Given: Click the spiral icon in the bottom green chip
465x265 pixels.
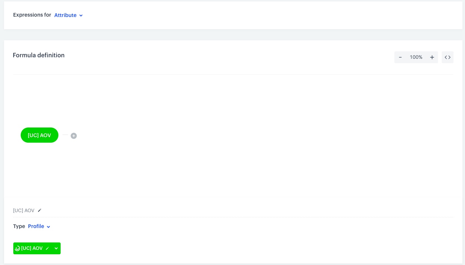Looking at the screenshot, I should coord(17,248).
